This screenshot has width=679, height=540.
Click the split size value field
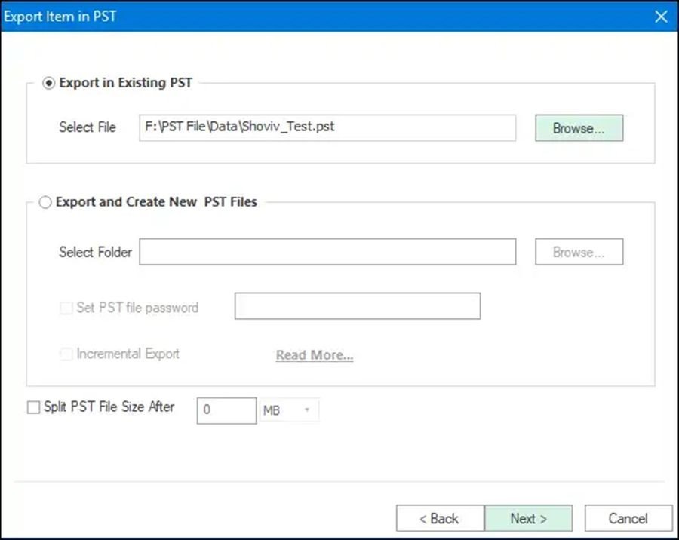(226, 410)
